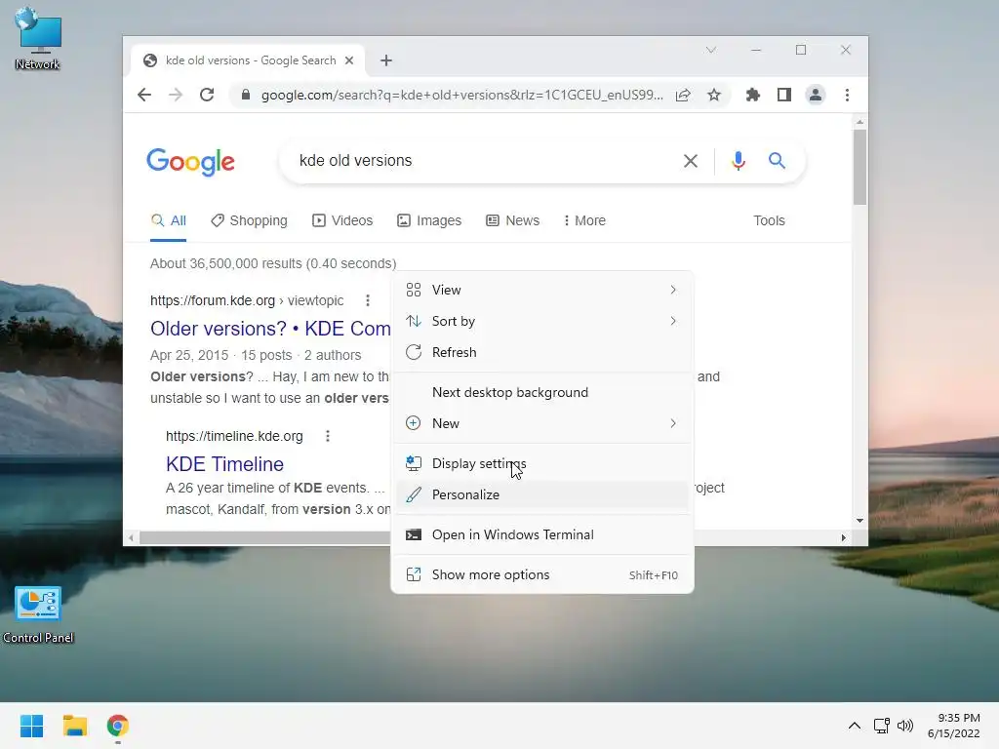Click the Chrome taskbar icon
This screenshot has height=749, width=999.
point(118,726)
